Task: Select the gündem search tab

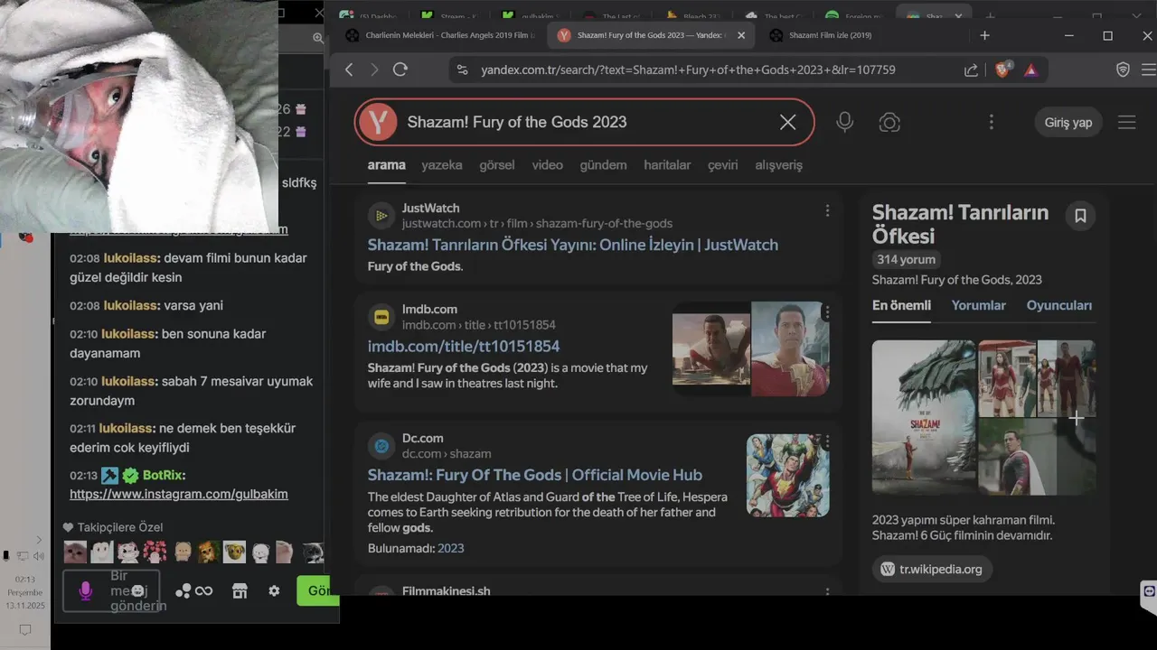Action: 603,165
